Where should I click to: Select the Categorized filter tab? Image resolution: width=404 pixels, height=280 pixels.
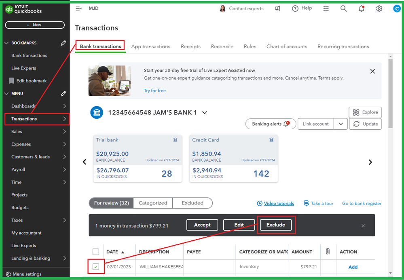coord(153,203)
